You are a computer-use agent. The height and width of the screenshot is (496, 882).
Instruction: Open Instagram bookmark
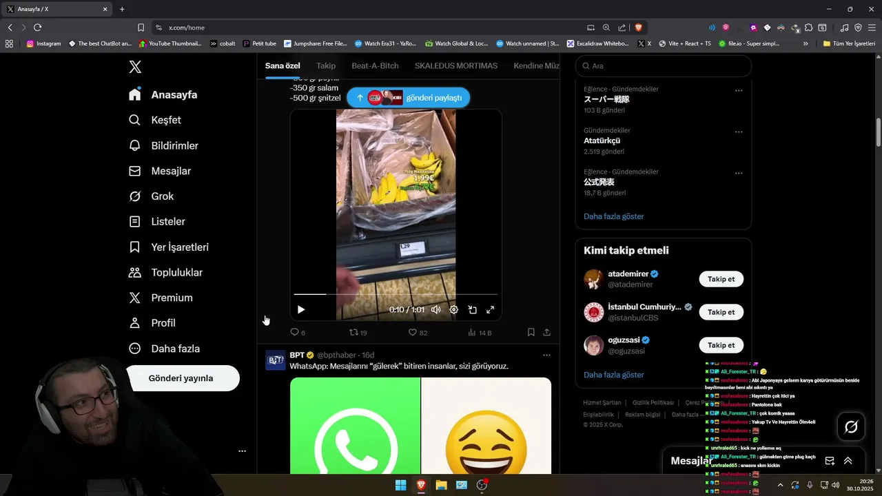click(x=43, y=43)
